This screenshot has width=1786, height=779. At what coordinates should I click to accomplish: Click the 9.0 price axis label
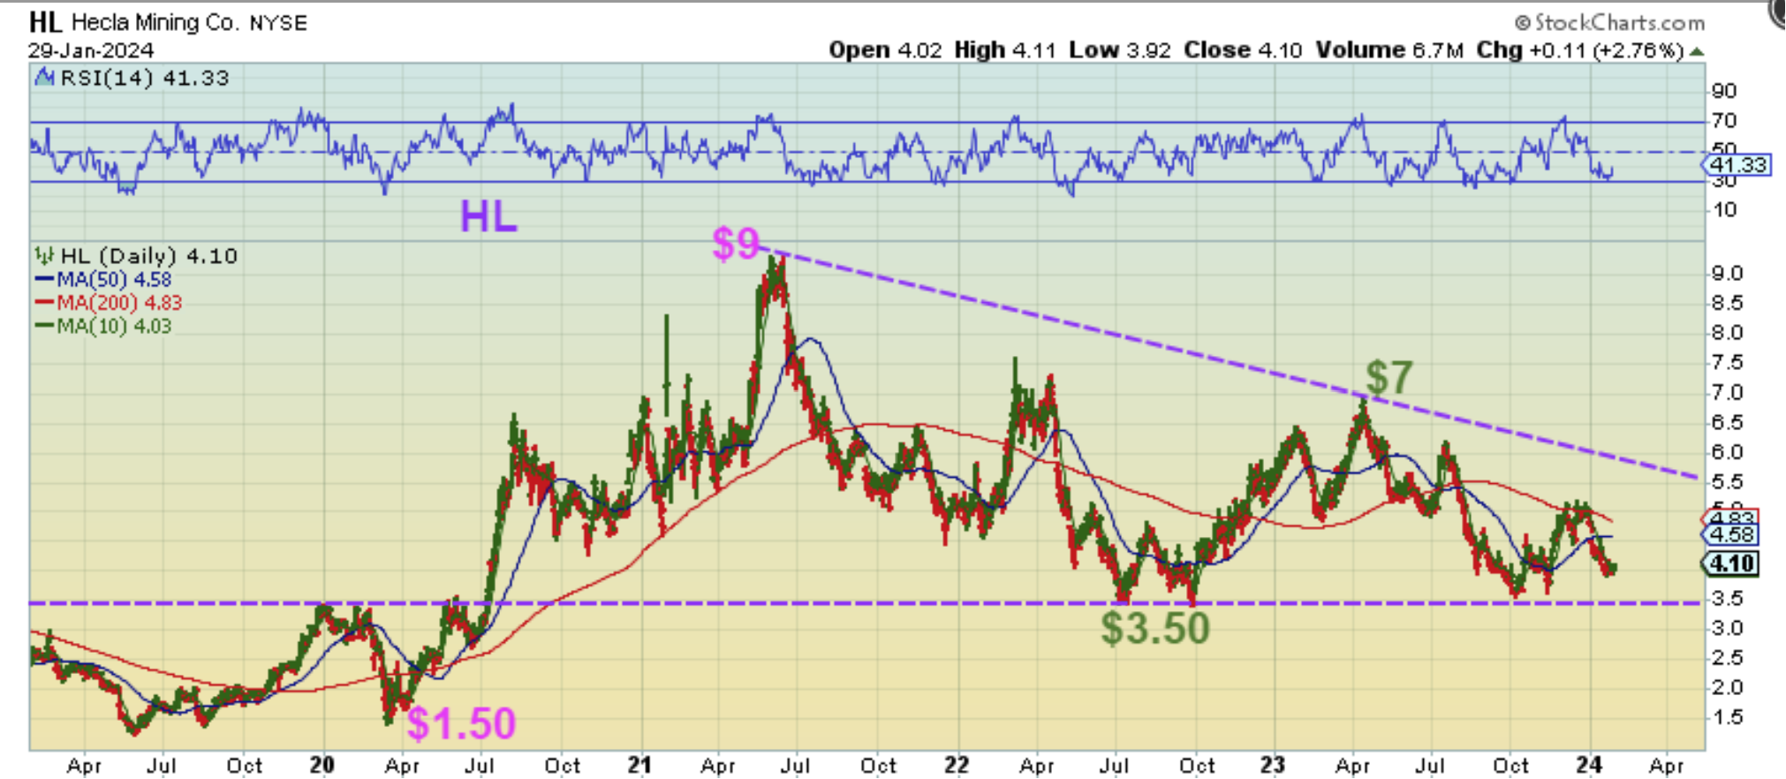[x=1727, y=274]
